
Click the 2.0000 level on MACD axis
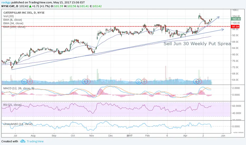point(236,88)
